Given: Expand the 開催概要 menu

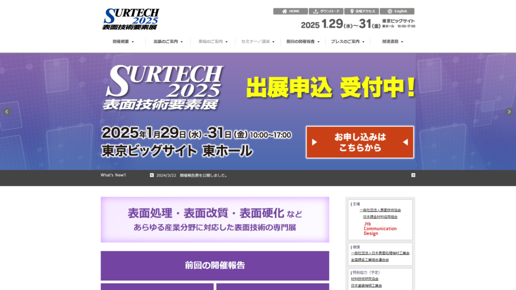Looking at the screenshot, I should pos(123,42).
